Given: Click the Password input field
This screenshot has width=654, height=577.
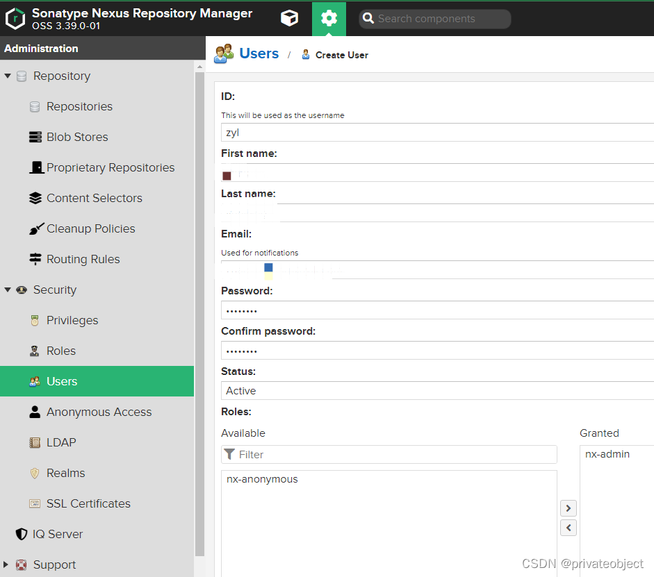Looking at the screenshot, I should pos(437,310).
